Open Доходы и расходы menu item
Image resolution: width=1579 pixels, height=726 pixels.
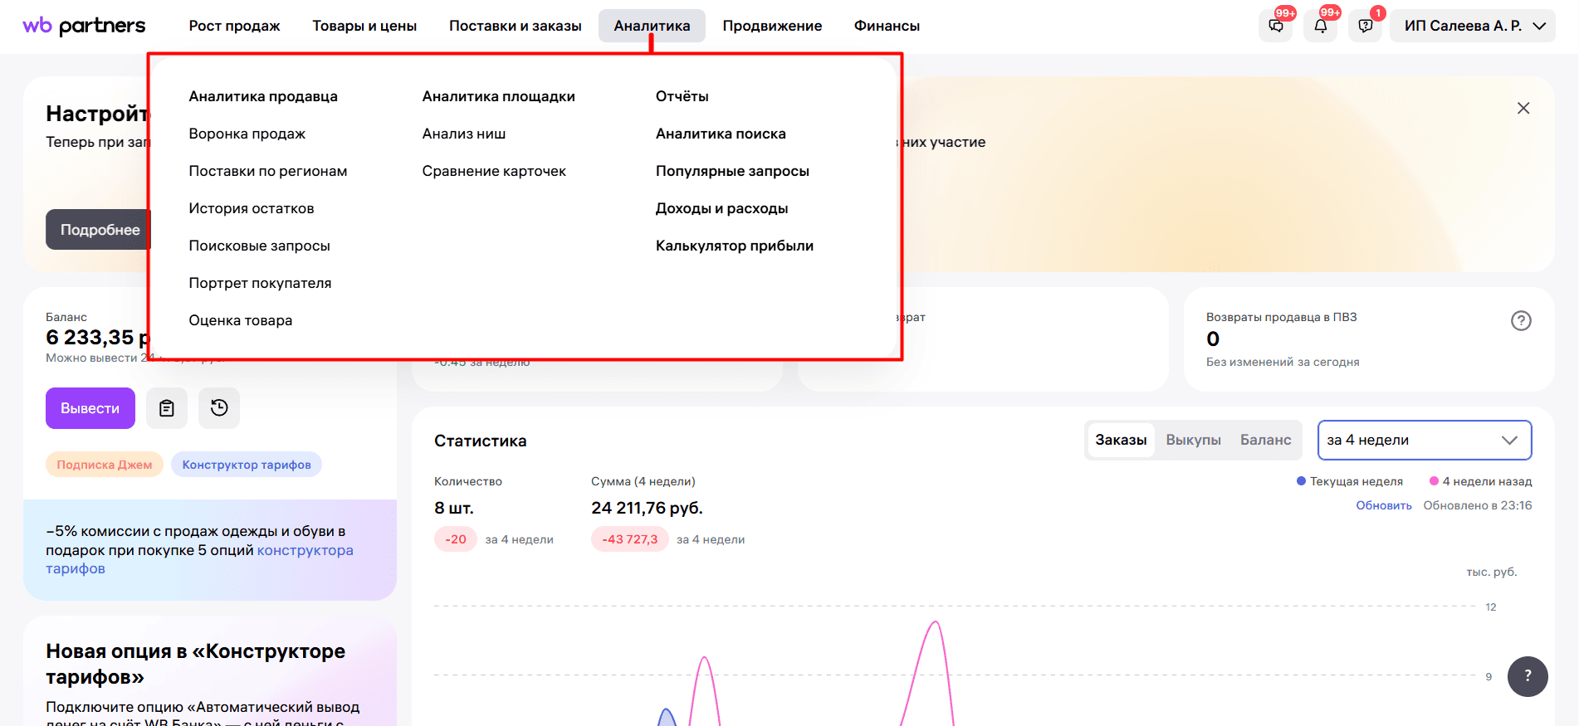[722, 208]
